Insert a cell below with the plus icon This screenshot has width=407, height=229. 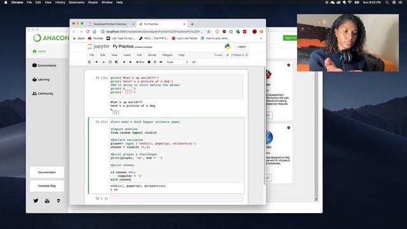pyautogui.click(x=97, y=62)
